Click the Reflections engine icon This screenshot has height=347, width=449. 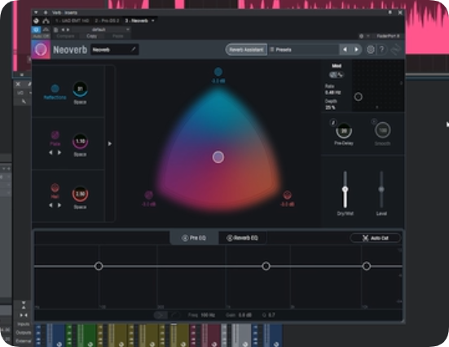(55, 89)
